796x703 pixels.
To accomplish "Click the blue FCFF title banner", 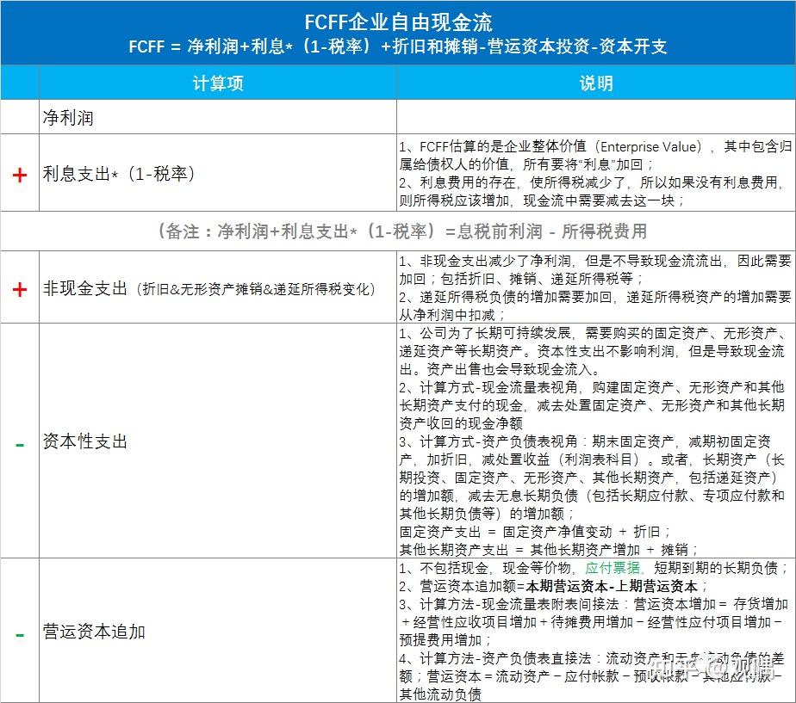I will (x=398, y=17).
